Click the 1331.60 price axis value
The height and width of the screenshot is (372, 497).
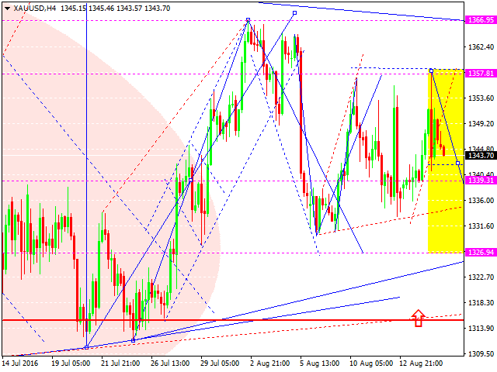click(x=481, y=226)
